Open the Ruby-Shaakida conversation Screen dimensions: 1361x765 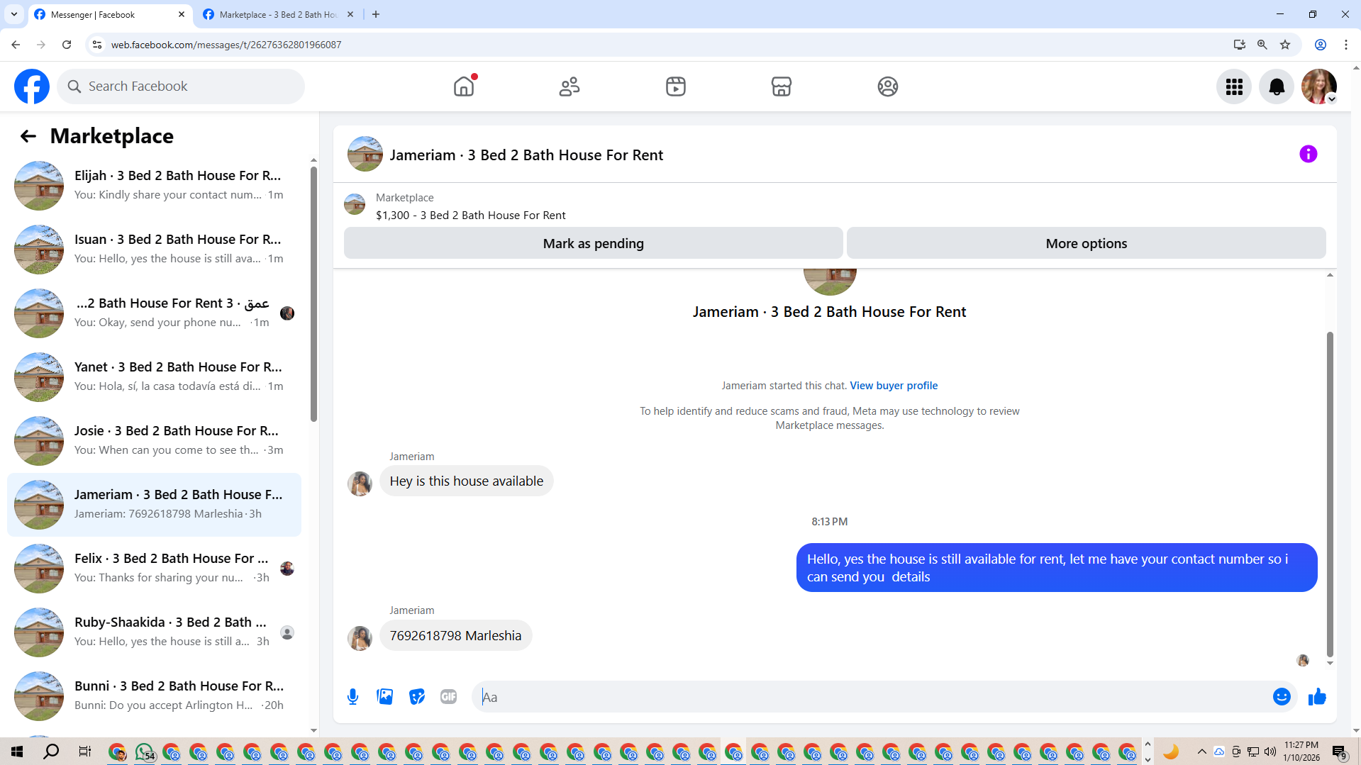coord(154,632)
